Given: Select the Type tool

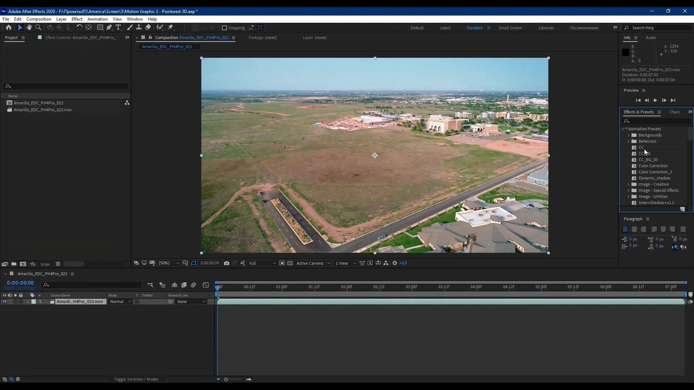Looking at the screenshot, I should [x=118, y=27].
